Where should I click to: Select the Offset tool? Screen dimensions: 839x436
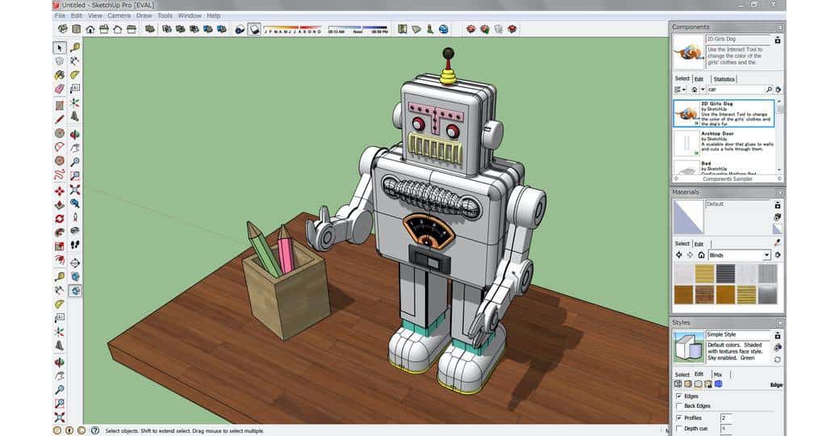[x=60, y=260]
